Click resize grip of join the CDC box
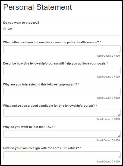The height and width of the screenshot is (166, 123). tap(119, 136)
